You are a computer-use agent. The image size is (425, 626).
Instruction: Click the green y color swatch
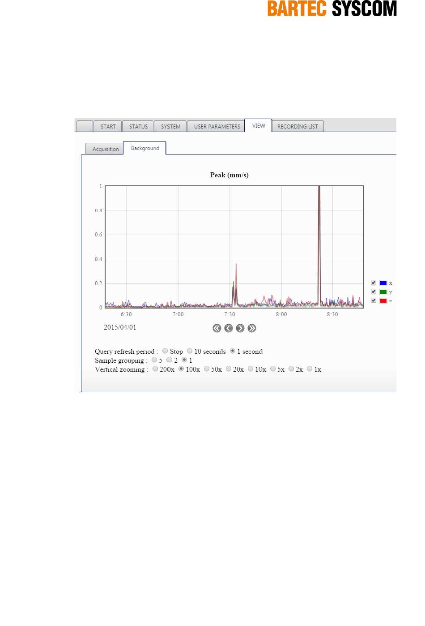tap(383, 292)
